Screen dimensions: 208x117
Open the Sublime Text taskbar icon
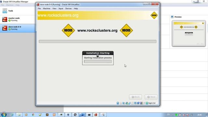[x=47, y=115]
